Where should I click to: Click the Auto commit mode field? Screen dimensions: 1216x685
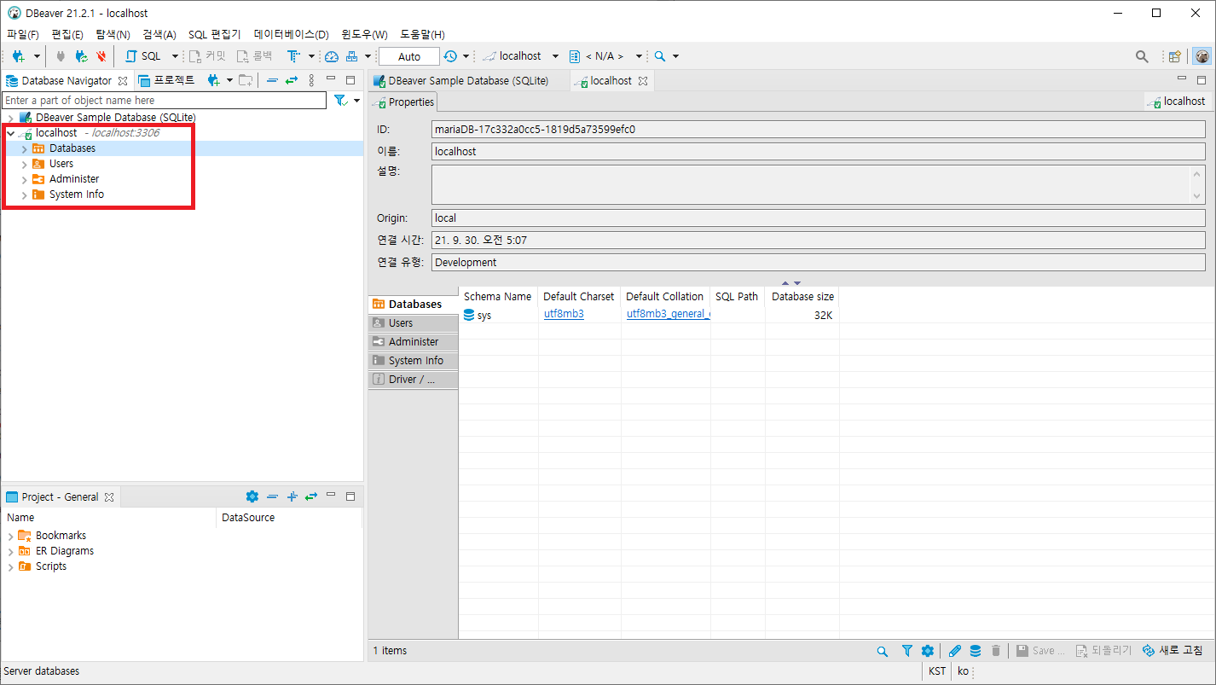pos(409,56)
